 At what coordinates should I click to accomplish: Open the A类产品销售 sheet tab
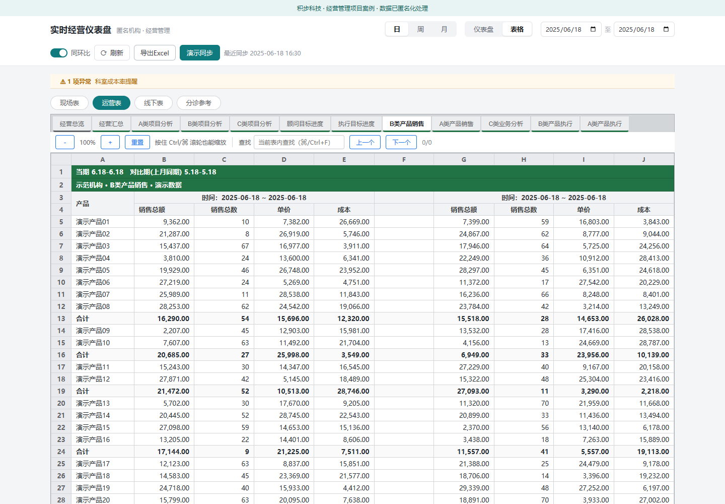pyautogui.click(x=456, y=124)
